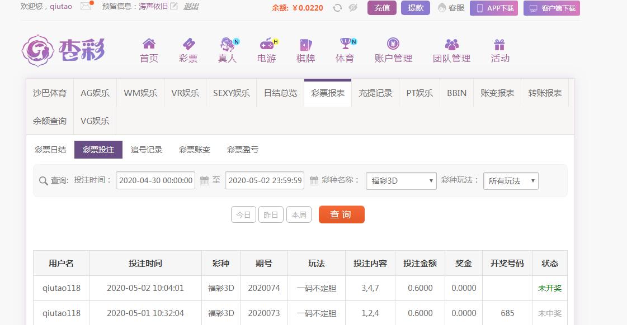Filter by 本周 this week
627x325 pixels.
(299, 215)
